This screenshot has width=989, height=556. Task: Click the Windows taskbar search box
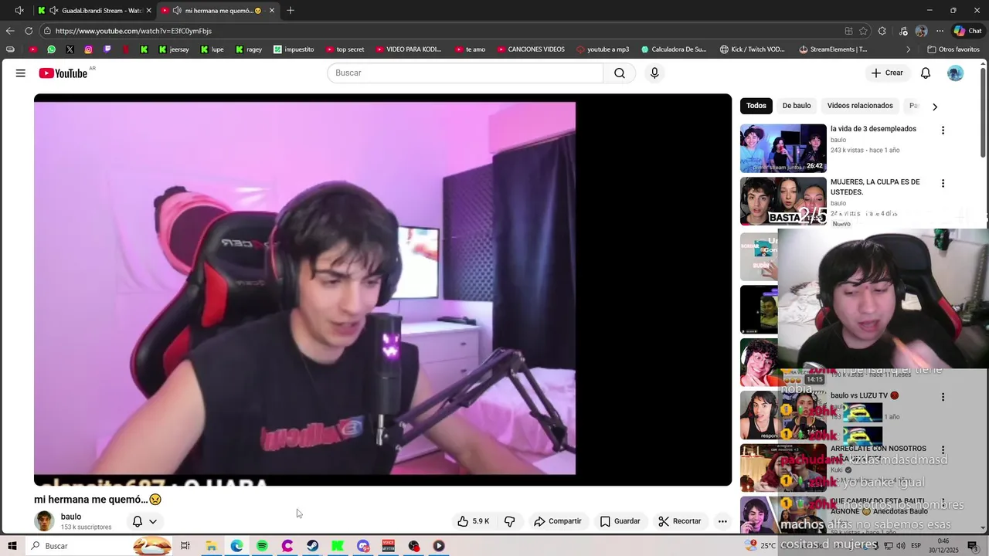(99, 546)
